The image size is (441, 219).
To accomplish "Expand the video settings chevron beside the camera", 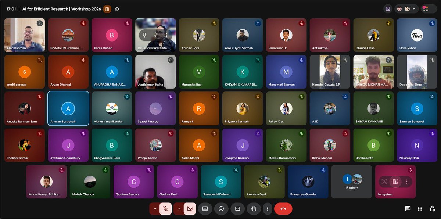I will (179, 209).
